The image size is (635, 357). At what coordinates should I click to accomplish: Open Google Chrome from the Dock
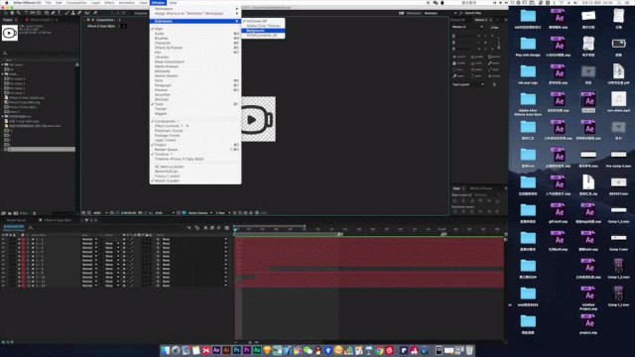pos(379,350)
